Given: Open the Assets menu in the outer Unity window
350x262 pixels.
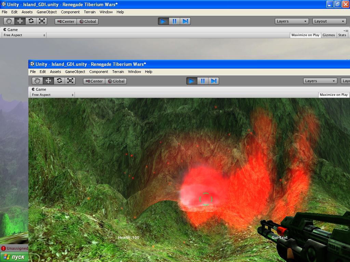Looking at the screenshot, I should tap(27, 12).
